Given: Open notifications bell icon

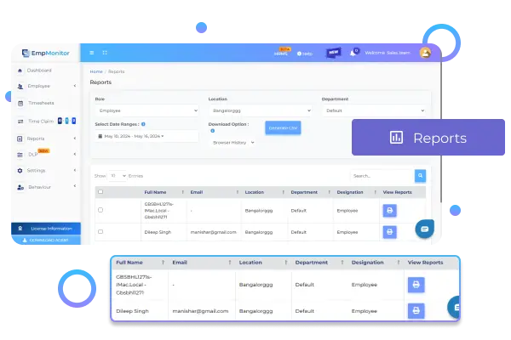Looking at the screenshot, I should (x=354, y=53).
